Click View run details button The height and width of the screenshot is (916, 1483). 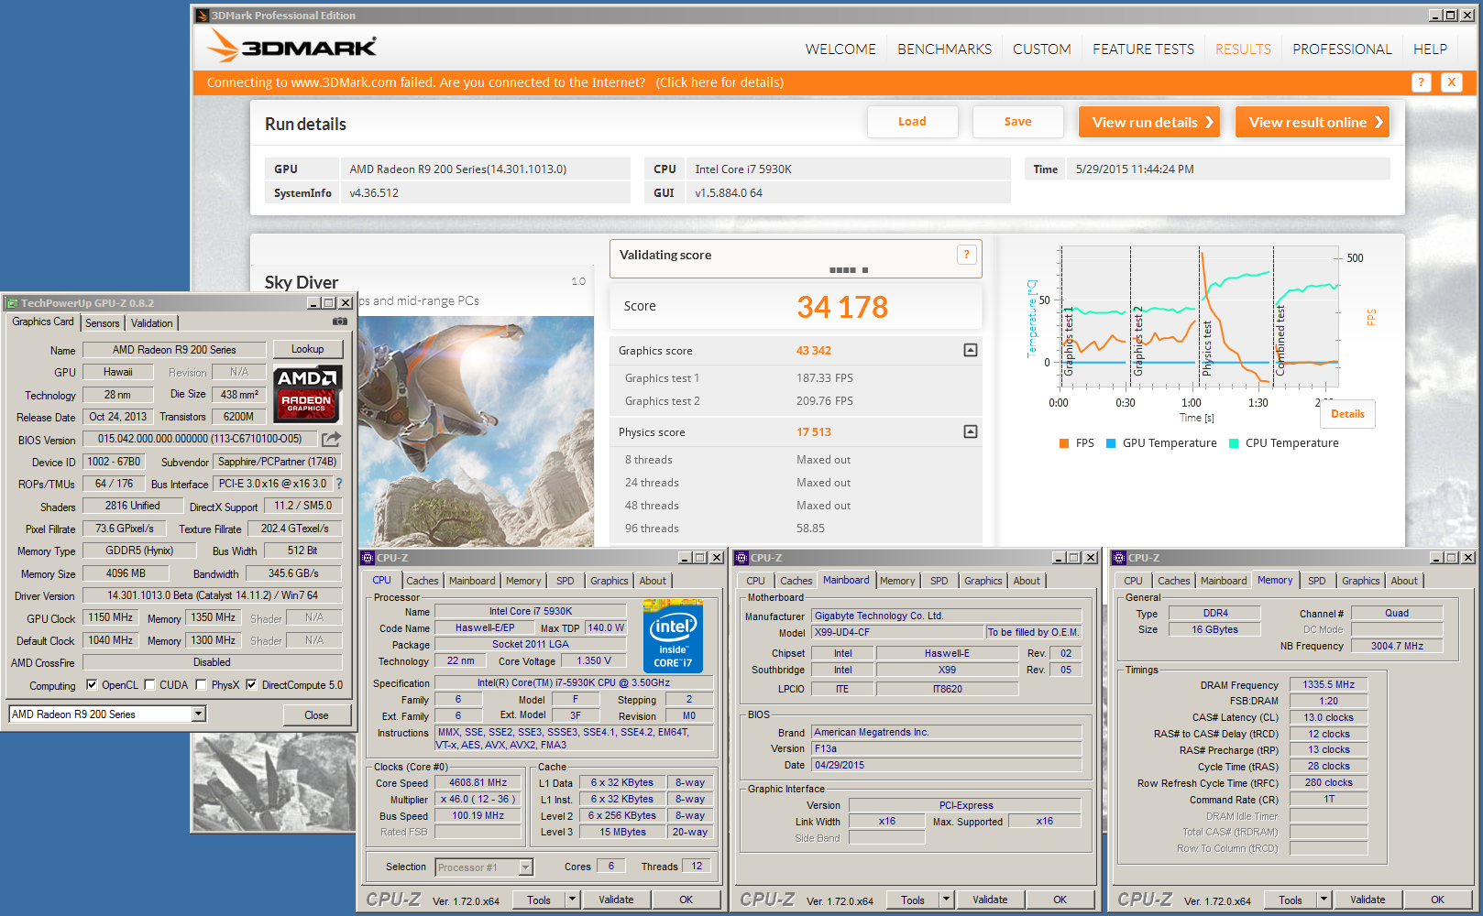(1149, 122)
